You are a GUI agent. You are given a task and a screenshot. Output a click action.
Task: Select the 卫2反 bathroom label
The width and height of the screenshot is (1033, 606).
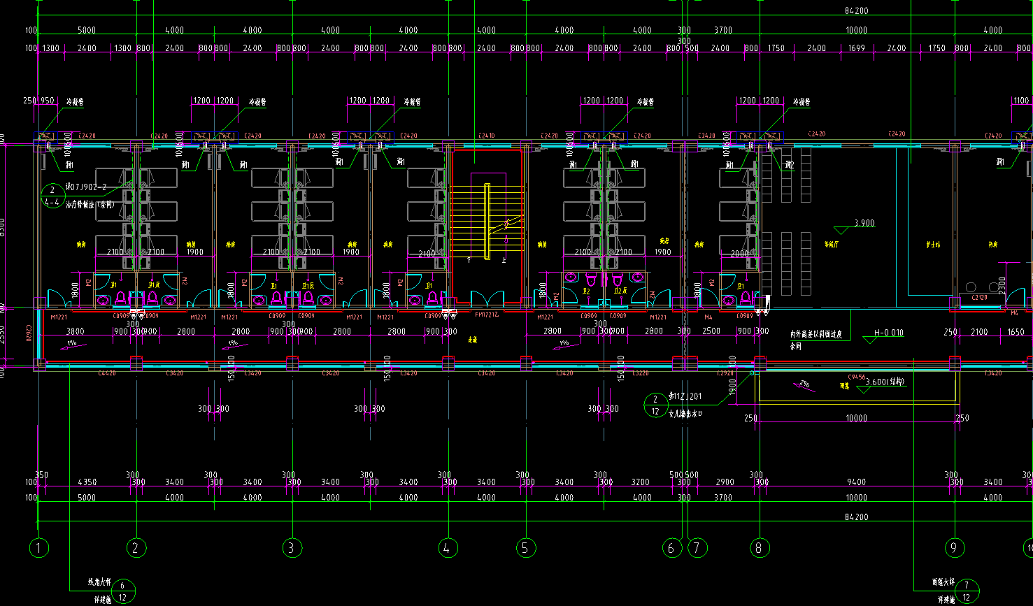pyautogui.click(x=622, y=289)
